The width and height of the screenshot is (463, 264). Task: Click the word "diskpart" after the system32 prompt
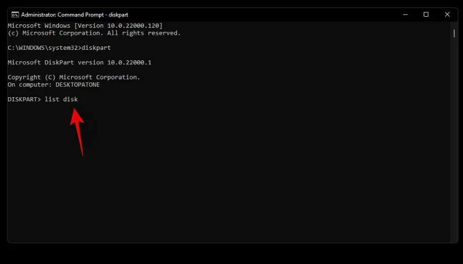pyautogui.click(x=96, y=48)
